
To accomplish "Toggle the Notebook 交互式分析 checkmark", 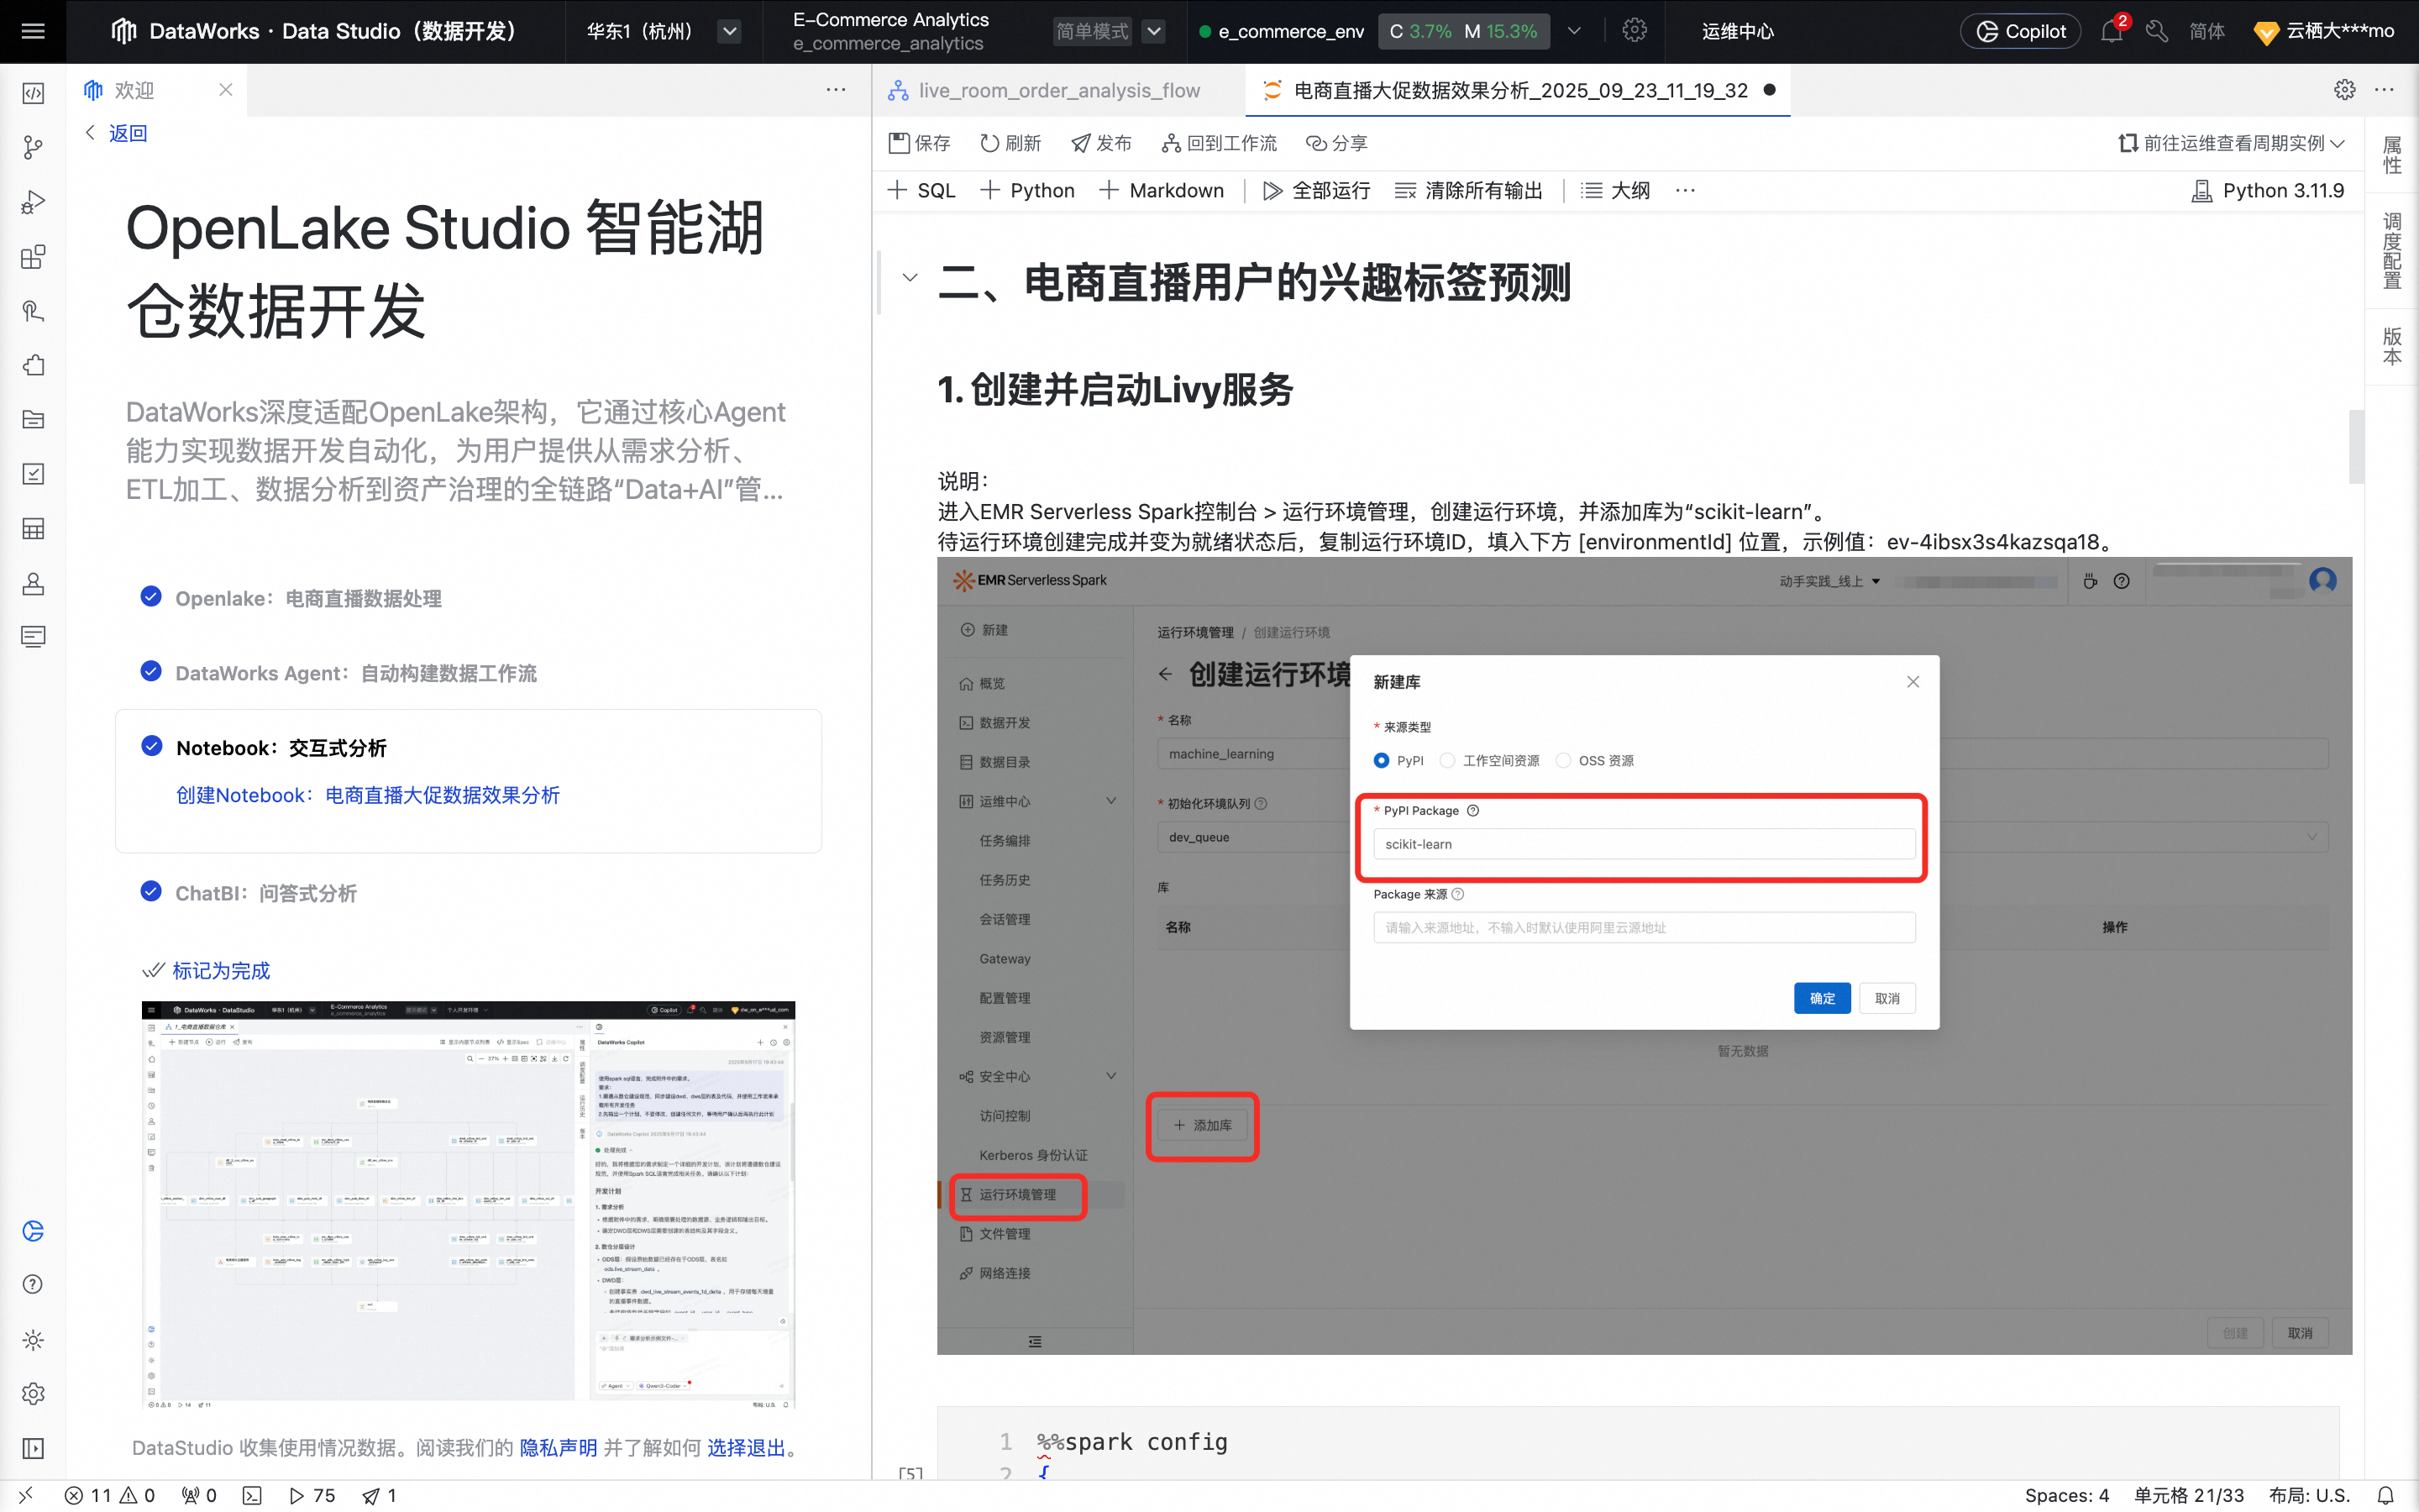I will [x=152, y=746].
